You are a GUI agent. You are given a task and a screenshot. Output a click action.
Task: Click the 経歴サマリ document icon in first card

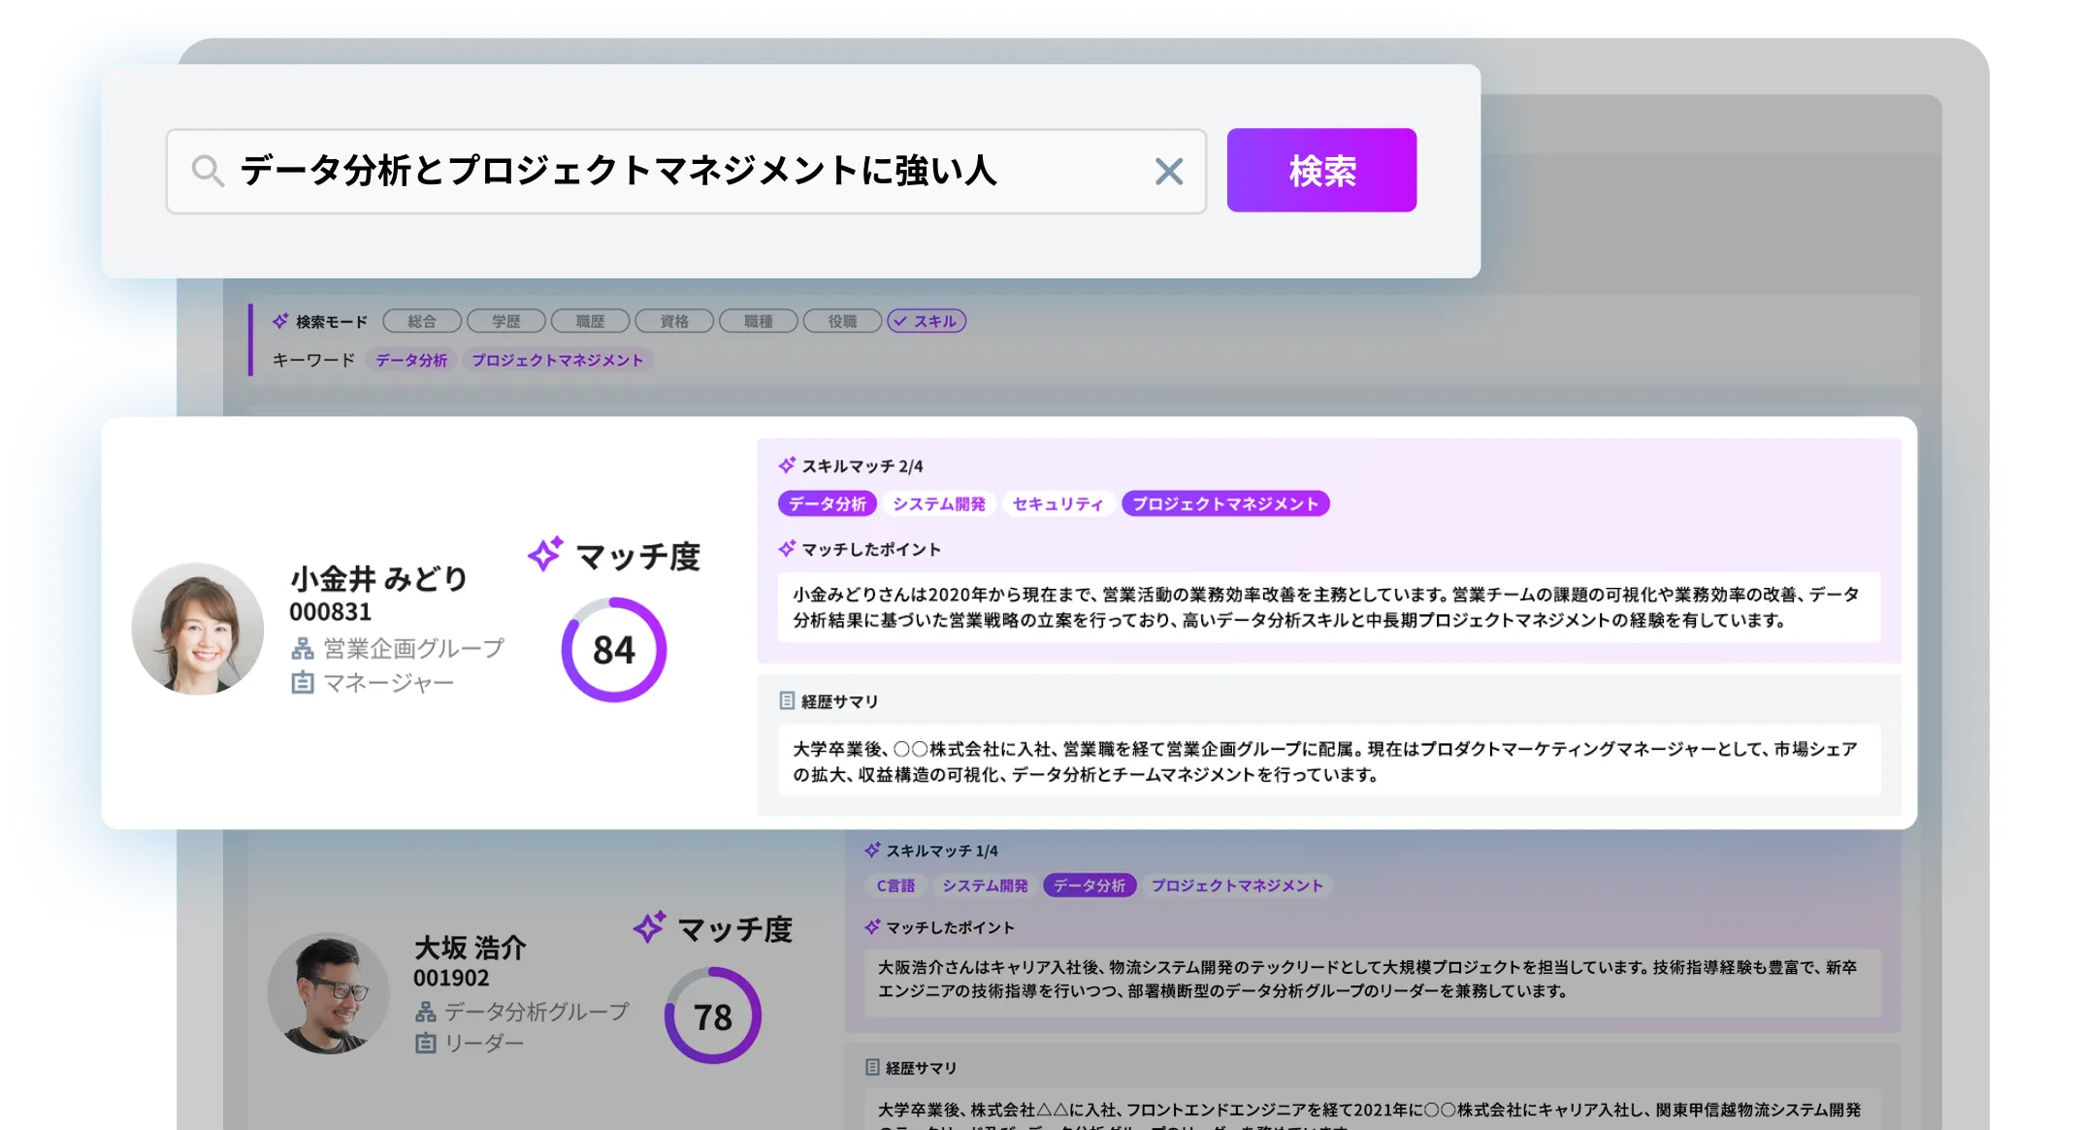click(x=787, y=700)
